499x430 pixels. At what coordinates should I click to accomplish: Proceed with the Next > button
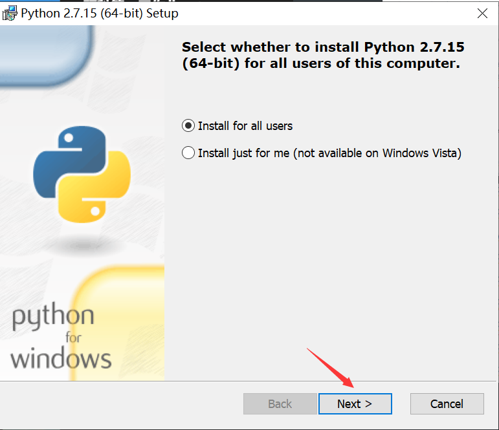pos(355,403)
